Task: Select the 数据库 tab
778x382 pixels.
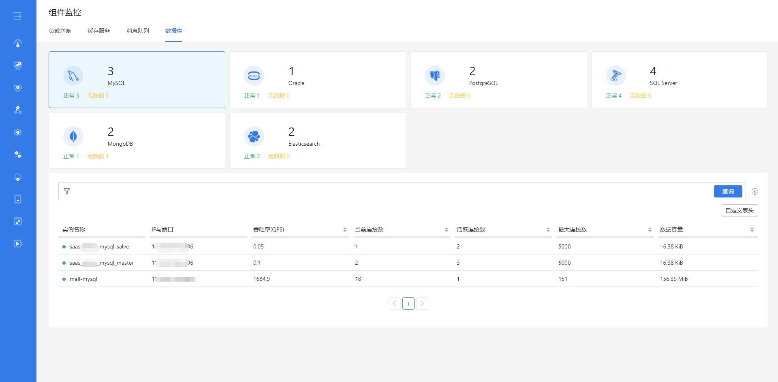Action: coord(174,31)
